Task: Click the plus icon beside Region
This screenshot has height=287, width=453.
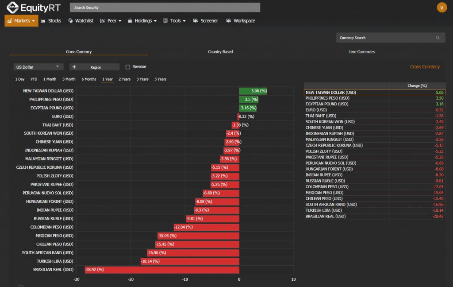Action: pyautogui.click(x=74, y=67)
